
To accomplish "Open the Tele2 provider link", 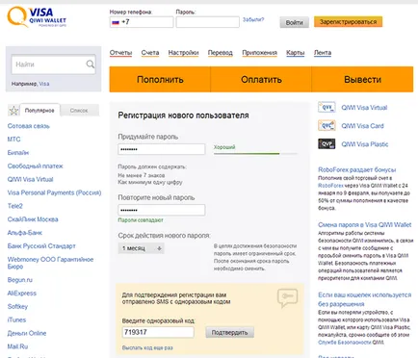I will click(x=15, y=206).
